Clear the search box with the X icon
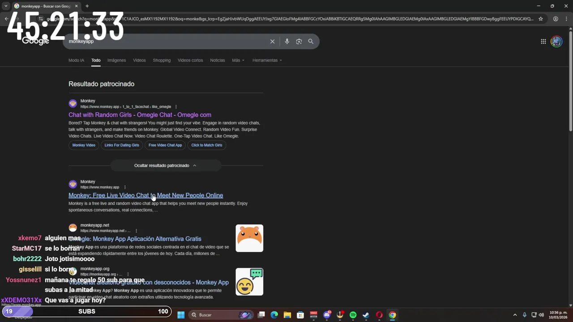This screenshot has width=573, height=322. tap(272, 41)
